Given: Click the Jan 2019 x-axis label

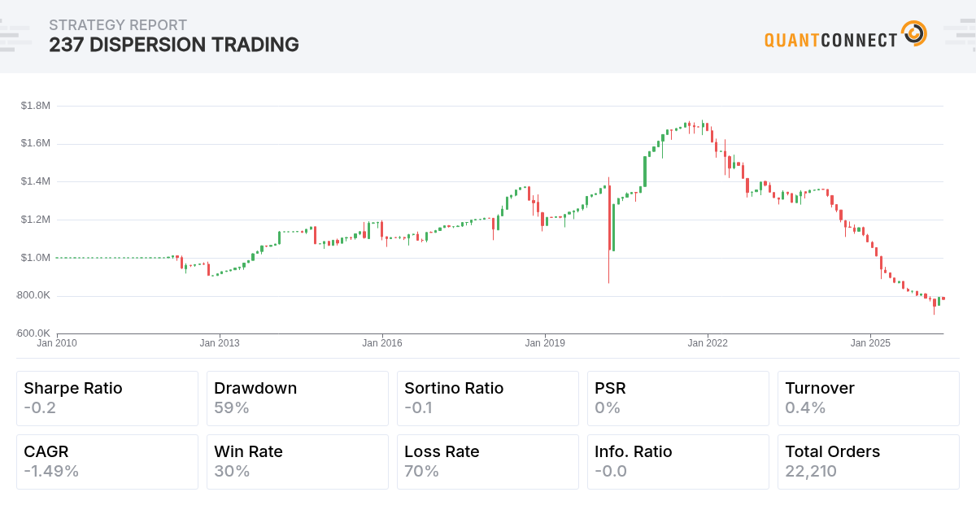Looking at the screenshot, I should pyautogui.click(x=545, y=343).
